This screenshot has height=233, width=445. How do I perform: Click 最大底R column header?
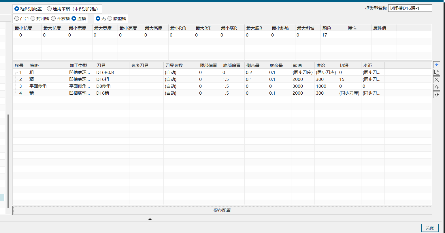pos(257,28)
